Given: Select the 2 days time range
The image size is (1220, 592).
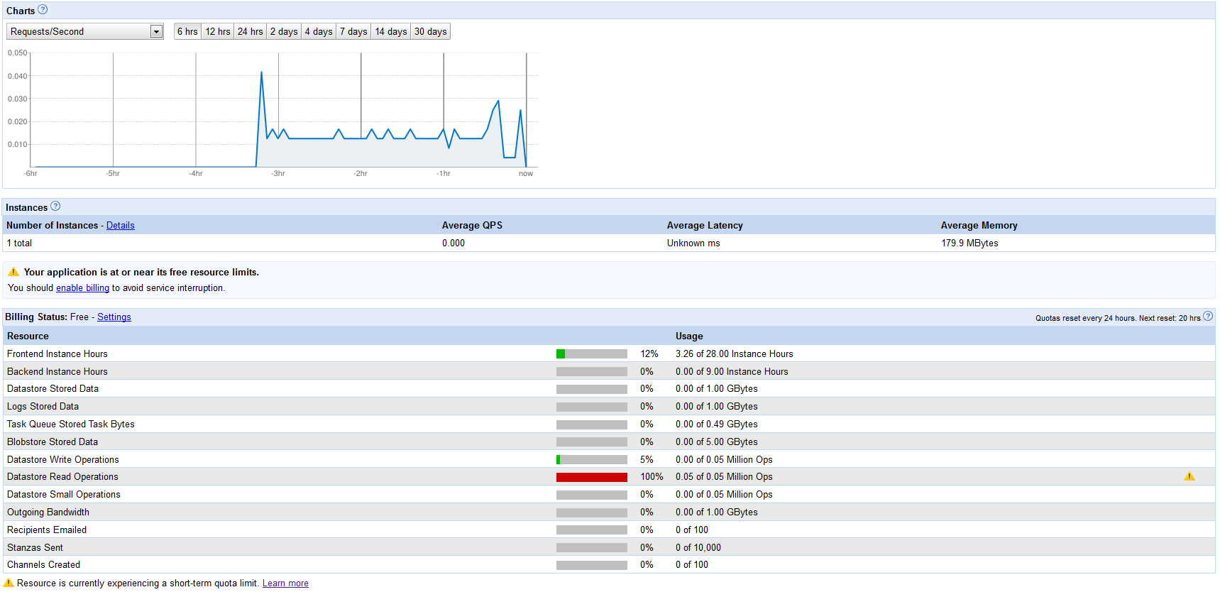Looking at the screenshot, I should 284,31.
